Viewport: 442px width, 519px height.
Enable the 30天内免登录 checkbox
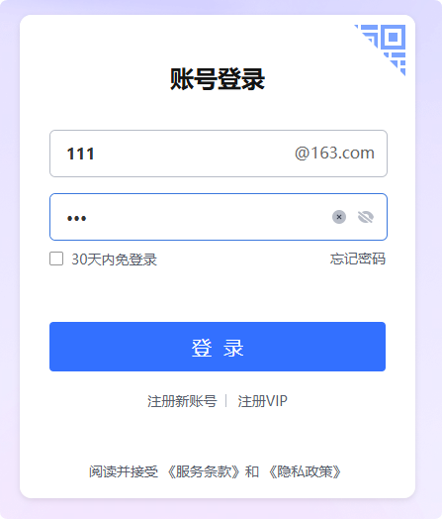56,259
